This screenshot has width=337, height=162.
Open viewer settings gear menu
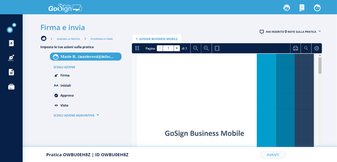(x=316, y=48)
